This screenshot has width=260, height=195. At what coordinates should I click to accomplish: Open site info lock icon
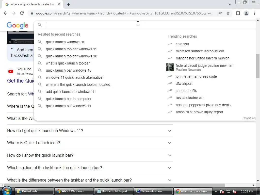32,13
